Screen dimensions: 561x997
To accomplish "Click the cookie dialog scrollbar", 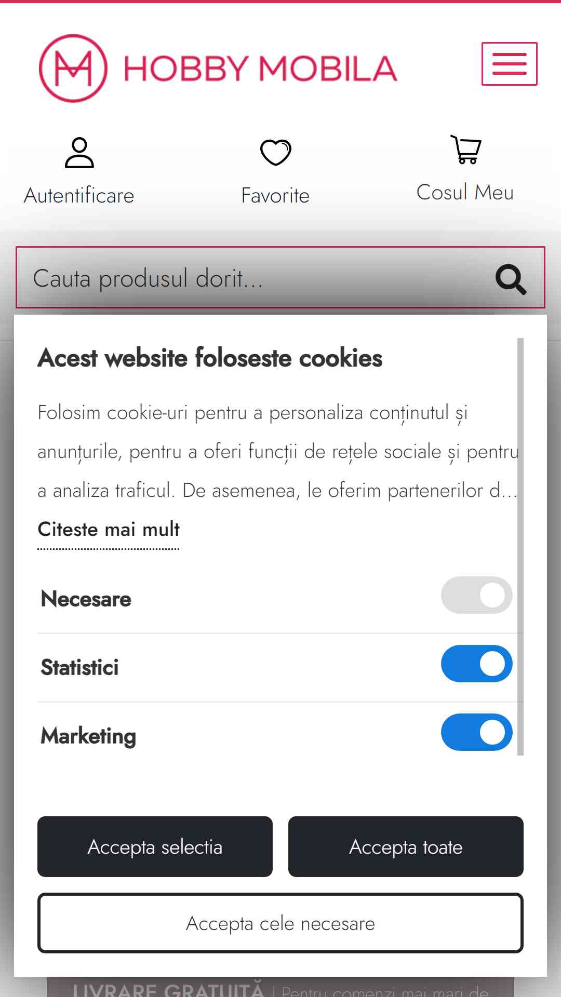I will [520, 546].
